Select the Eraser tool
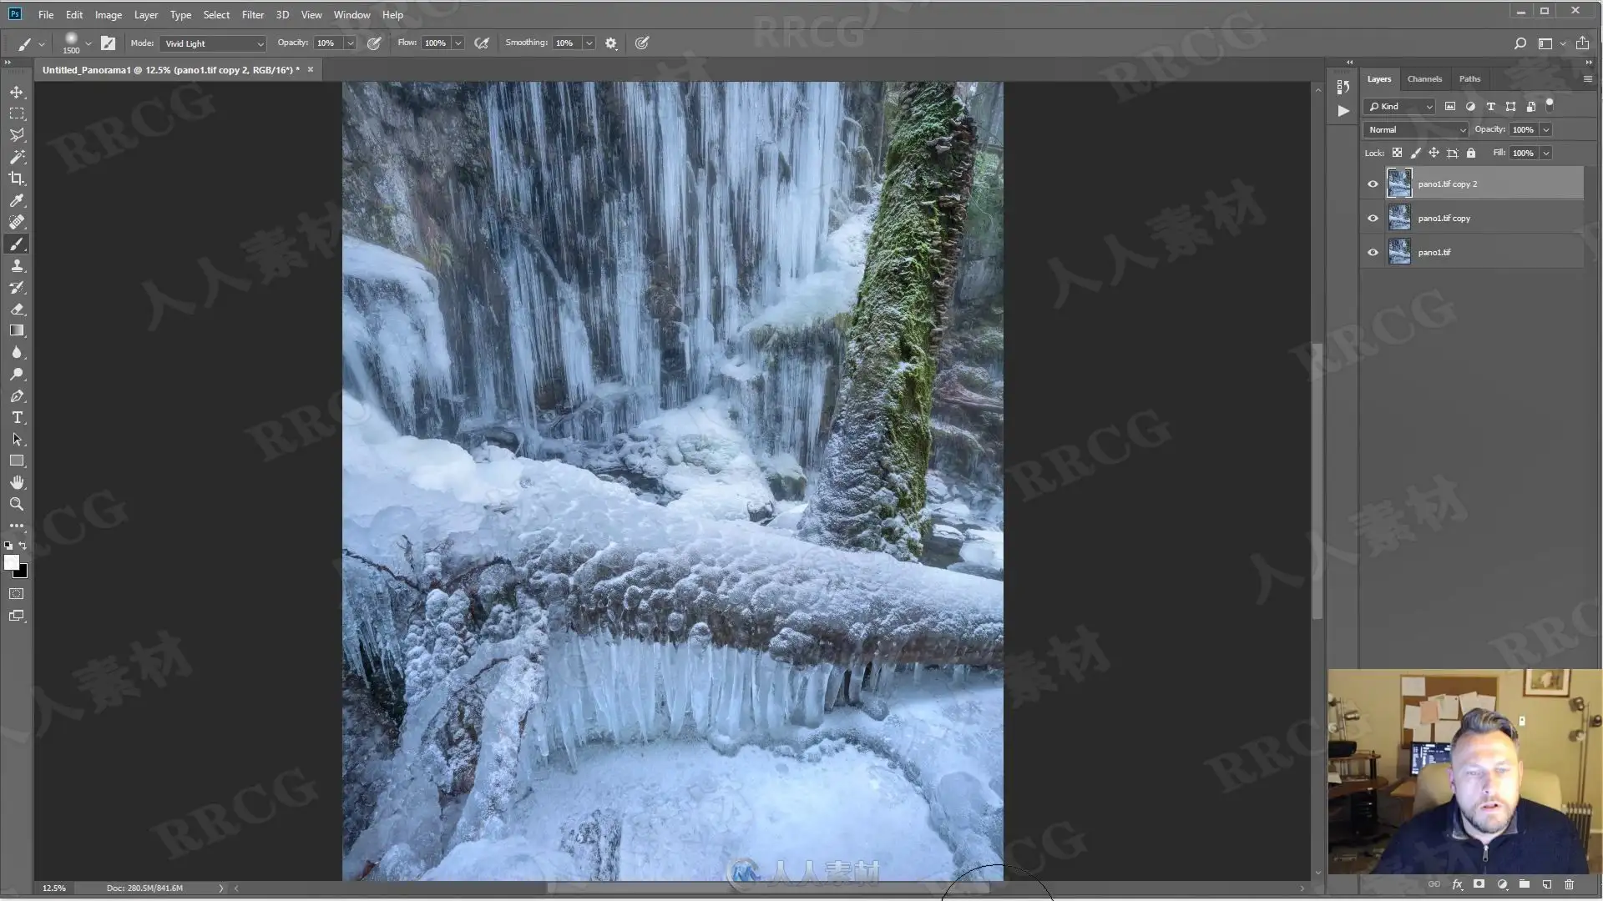The width and height of the screenshot is (1603, 901). click(17, 309)
